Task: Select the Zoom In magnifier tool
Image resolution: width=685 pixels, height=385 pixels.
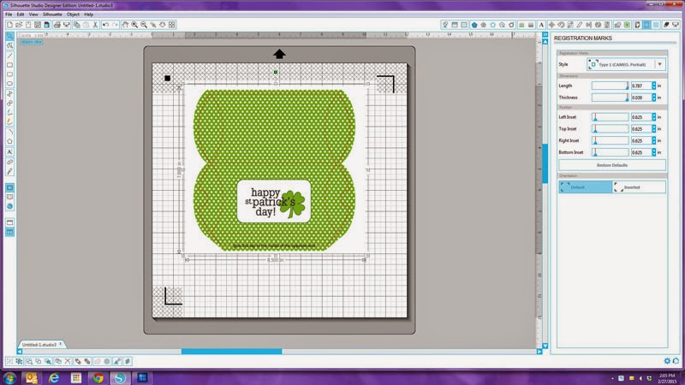Action: point(134,25)
